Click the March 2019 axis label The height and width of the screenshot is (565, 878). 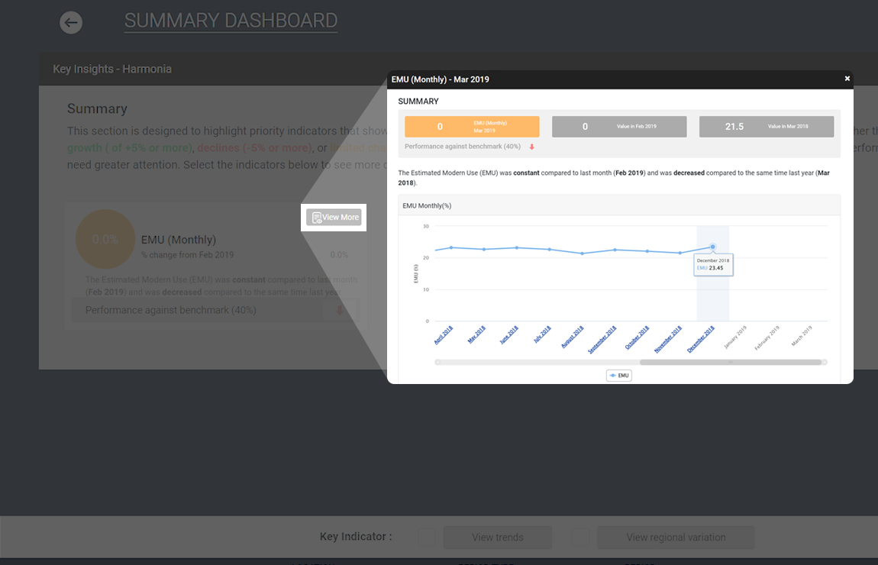[802, 336]
